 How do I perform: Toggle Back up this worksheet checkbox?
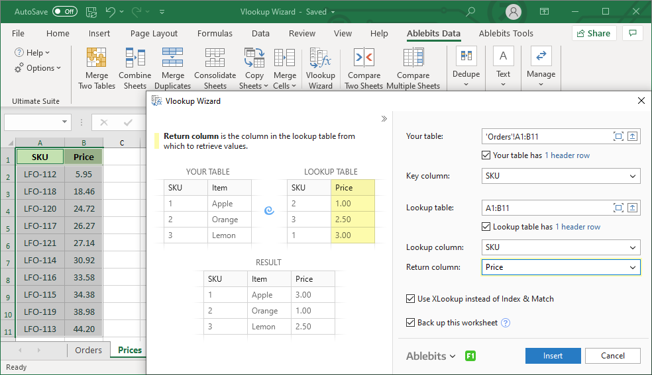click(x=410, y=322)
